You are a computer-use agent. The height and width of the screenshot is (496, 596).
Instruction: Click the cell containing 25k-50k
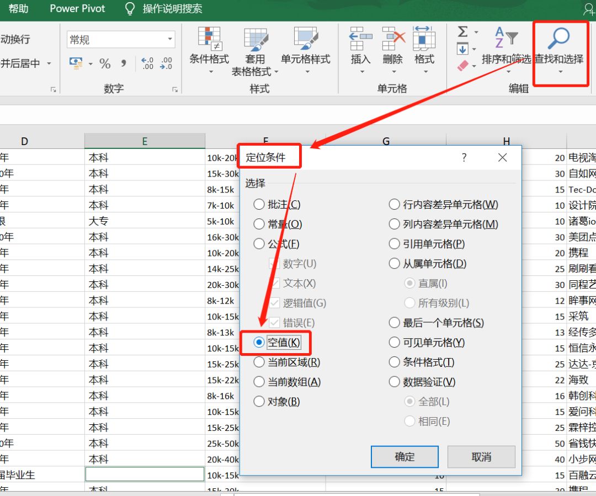pos(223,443)
